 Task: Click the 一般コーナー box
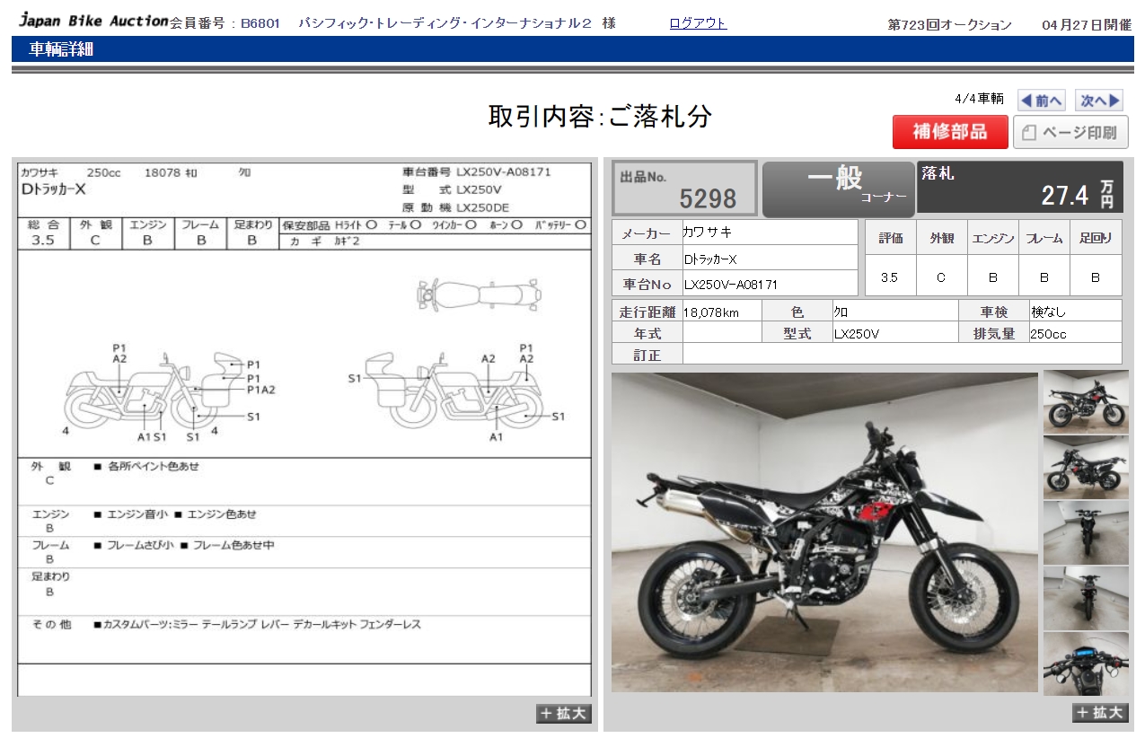click(x=838, y=189)
